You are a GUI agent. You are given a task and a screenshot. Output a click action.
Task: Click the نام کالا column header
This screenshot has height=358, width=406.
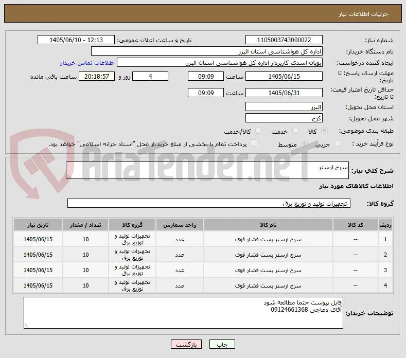tap(268, 225)
